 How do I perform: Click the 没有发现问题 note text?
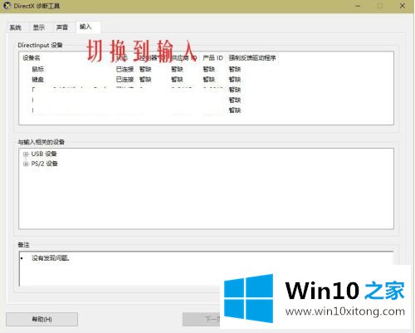click(51, 258)
